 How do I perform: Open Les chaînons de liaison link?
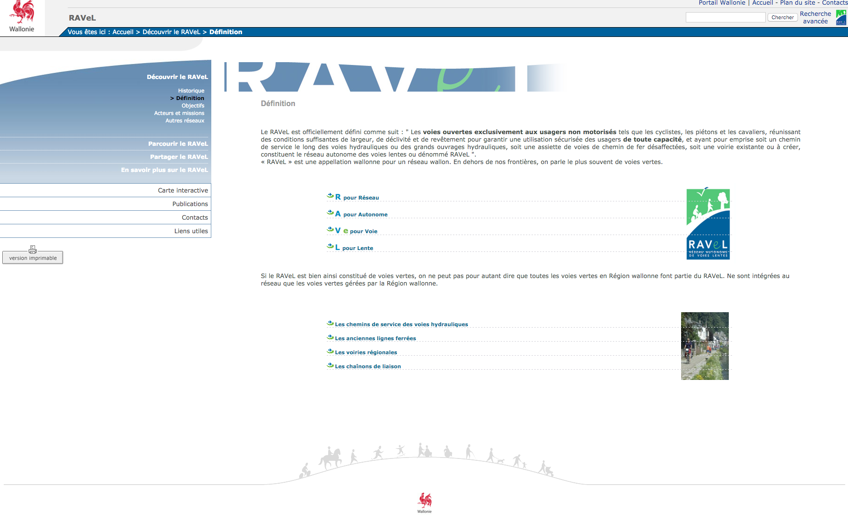coord(368,366)
